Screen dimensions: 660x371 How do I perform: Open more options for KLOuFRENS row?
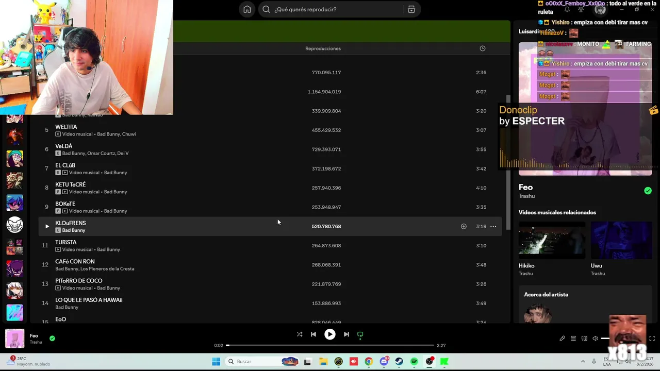493,226
